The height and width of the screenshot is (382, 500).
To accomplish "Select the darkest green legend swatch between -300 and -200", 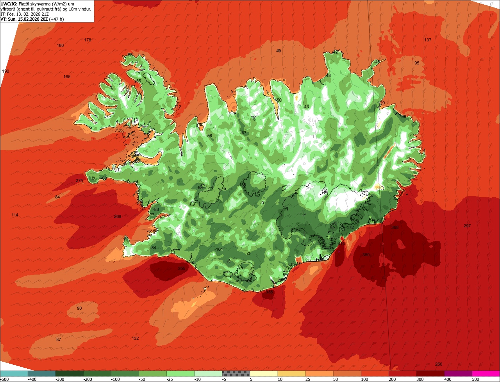I will pos(70,373).
